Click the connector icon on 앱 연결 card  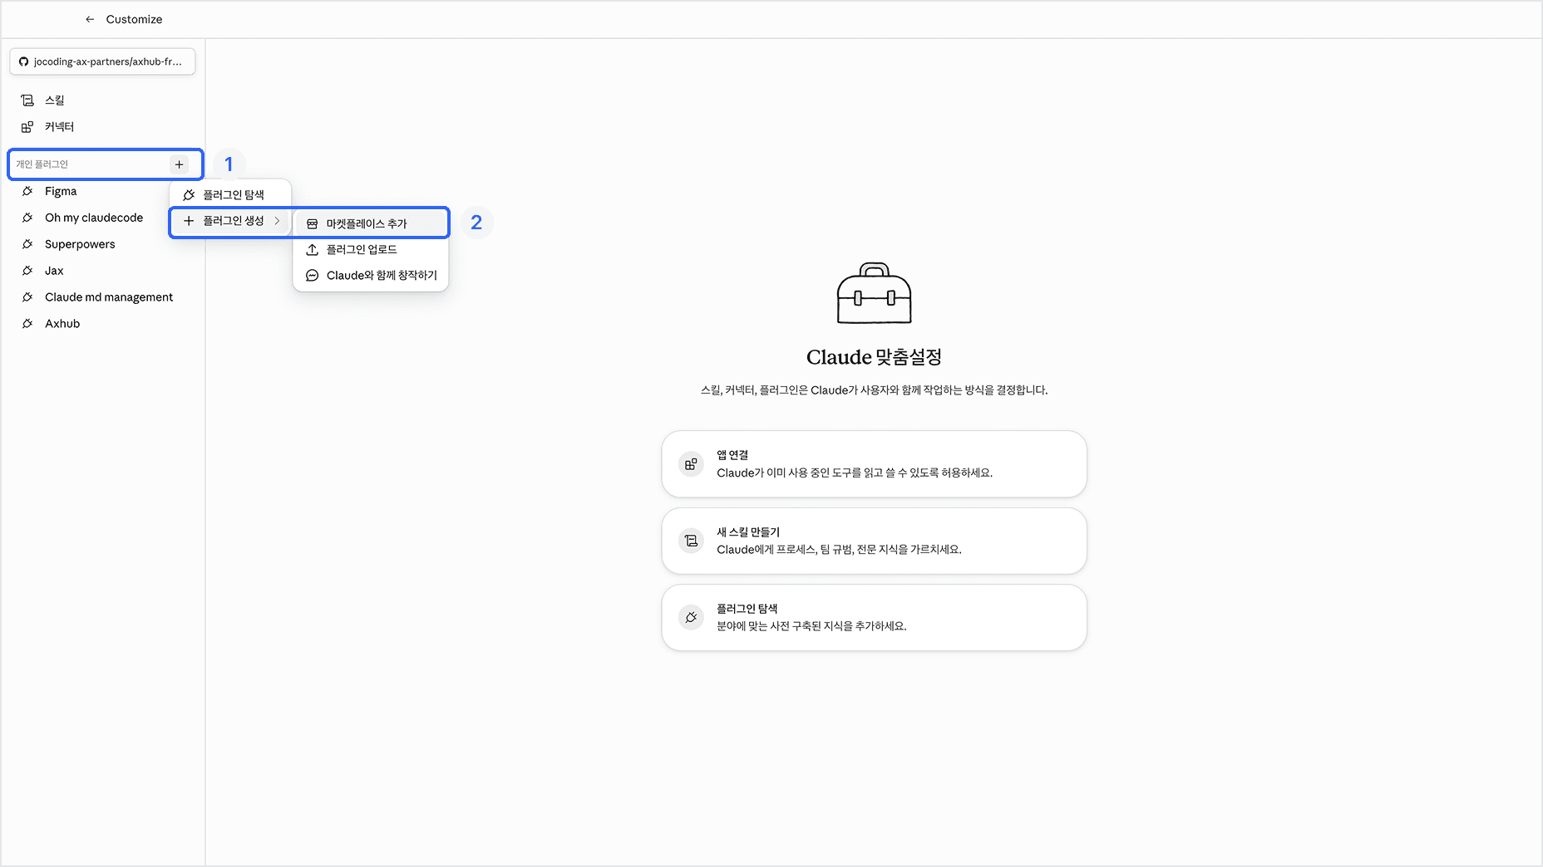pyautogui.click(x=691, y=464)
